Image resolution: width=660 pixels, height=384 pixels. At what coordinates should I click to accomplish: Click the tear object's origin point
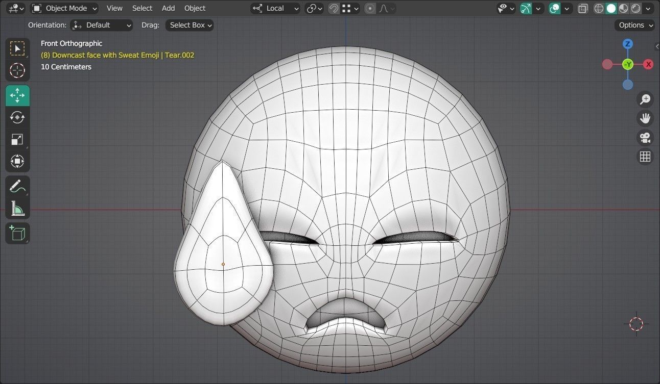pos(223,264)
